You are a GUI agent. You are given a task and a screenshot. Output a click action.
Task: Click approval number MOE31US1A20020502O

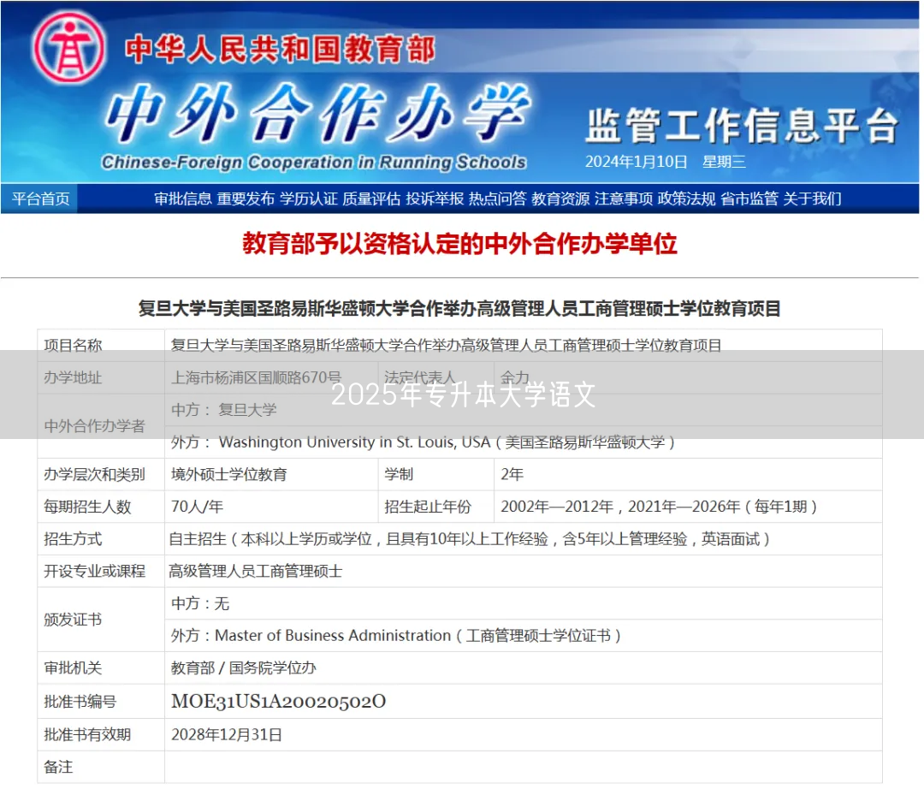[x=278, y=702]
